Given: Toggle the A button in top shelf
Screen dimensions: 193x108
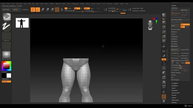Looking at the screenshot, I should click(66, 8).
